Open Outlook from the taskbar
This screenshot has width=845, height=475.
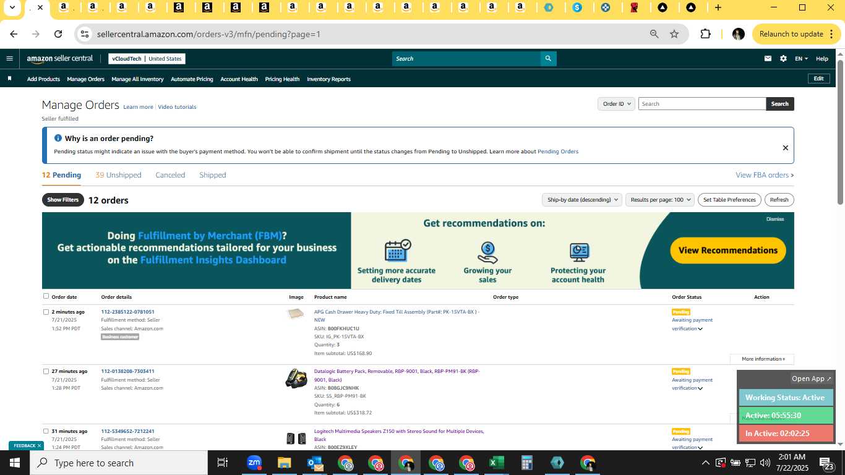[x=314, y=463]
